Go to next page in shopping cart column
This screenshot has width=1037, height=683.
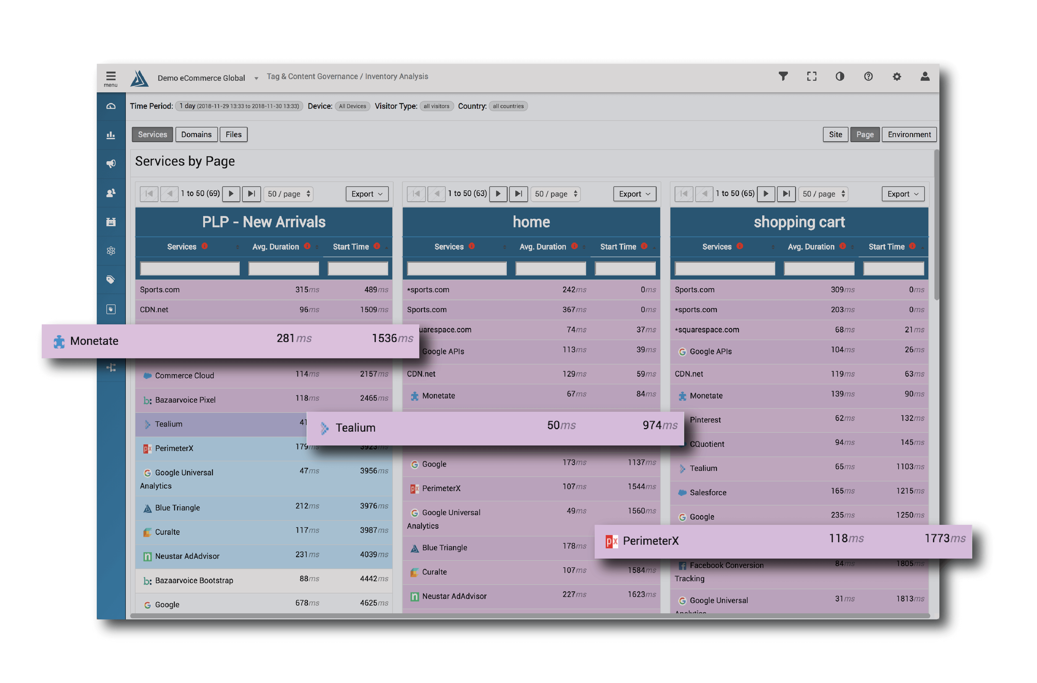(x=766, y=194)
